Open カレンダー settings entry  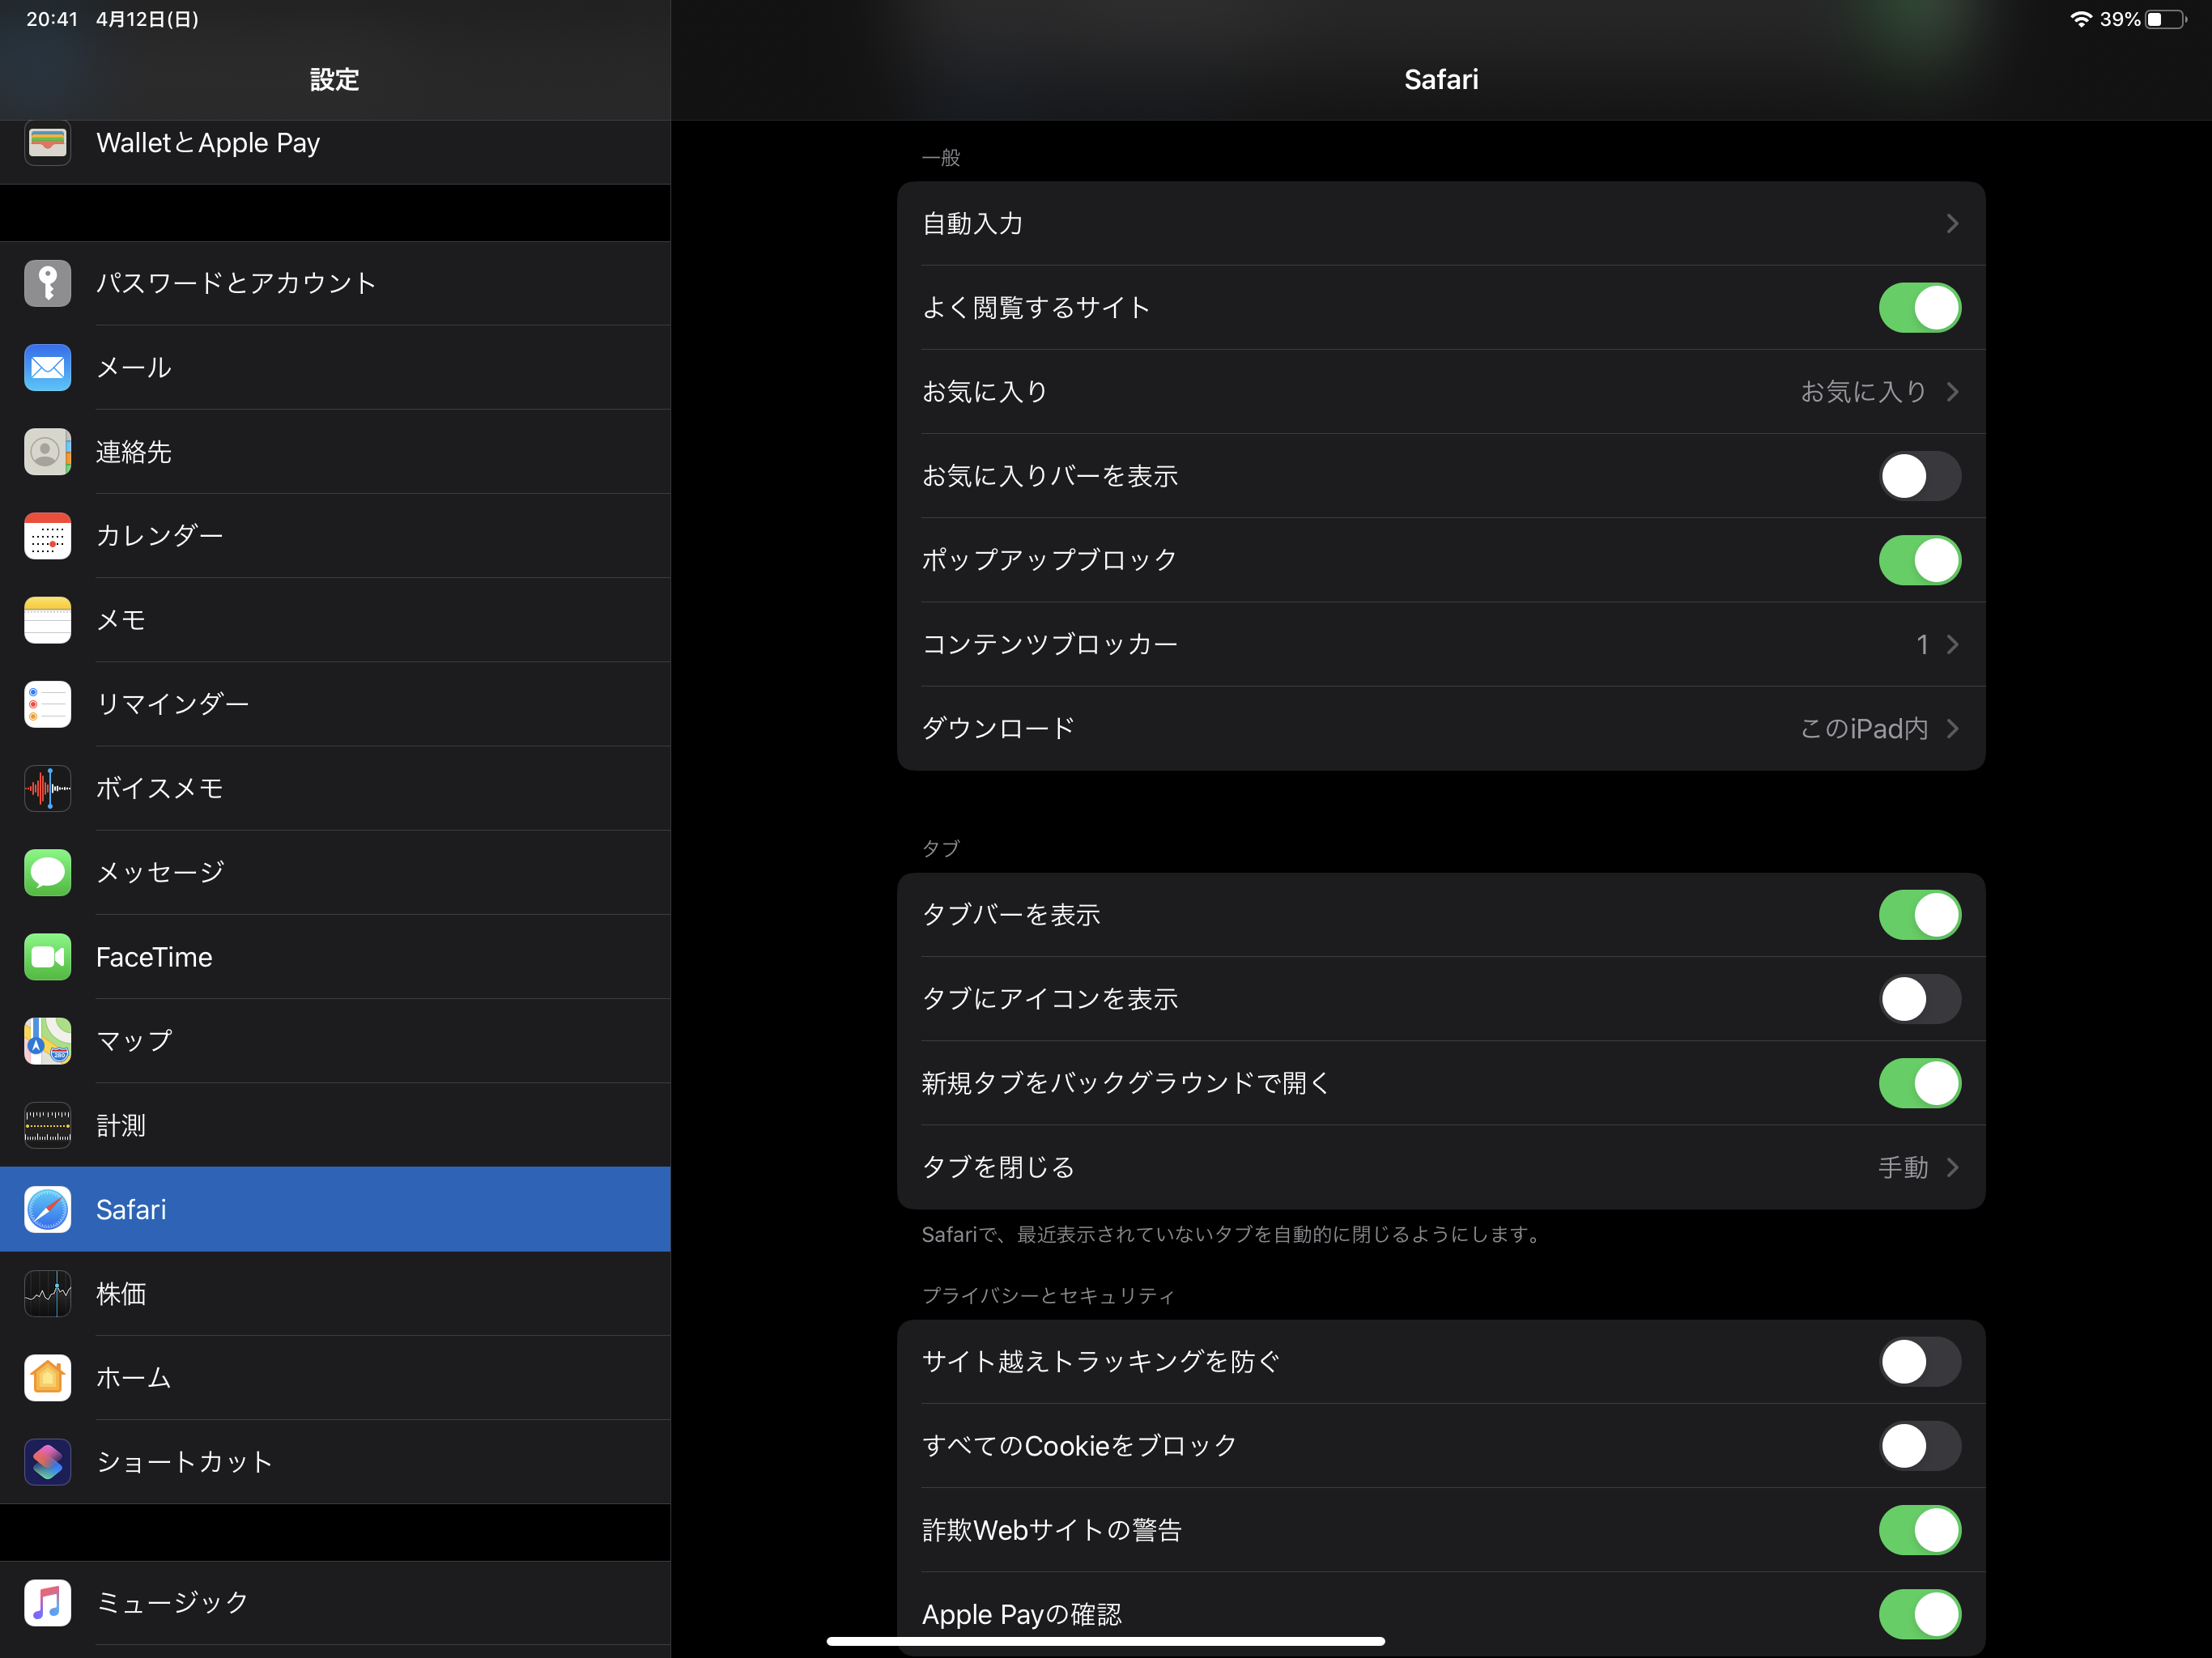[335, 535]
